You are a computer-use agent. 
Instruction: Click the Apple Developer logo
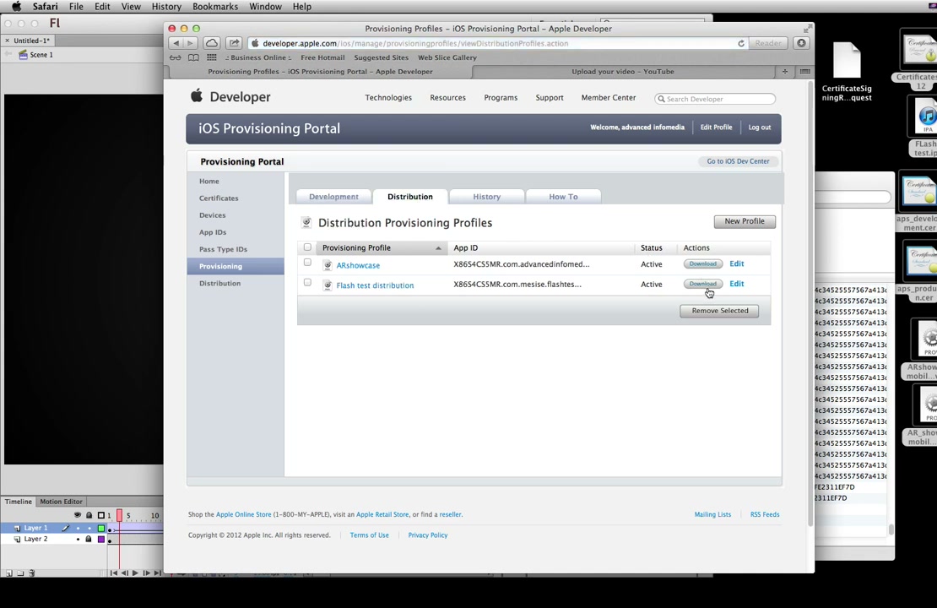pos(230,96)
